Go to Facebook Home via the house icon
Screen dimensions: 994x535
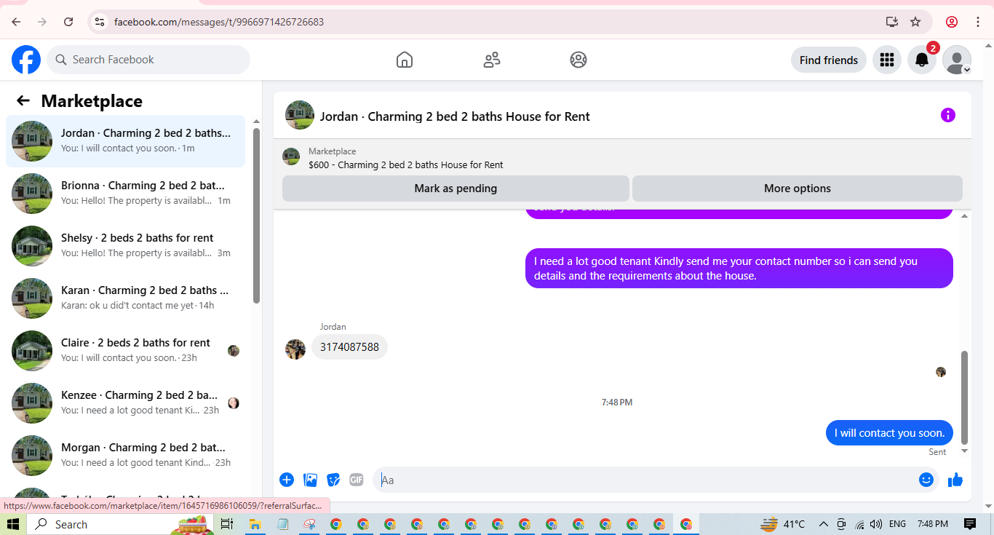coord(405,60)
